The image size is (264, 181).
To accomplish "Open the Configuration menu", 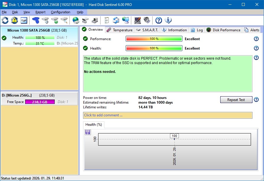I will 60,12.
